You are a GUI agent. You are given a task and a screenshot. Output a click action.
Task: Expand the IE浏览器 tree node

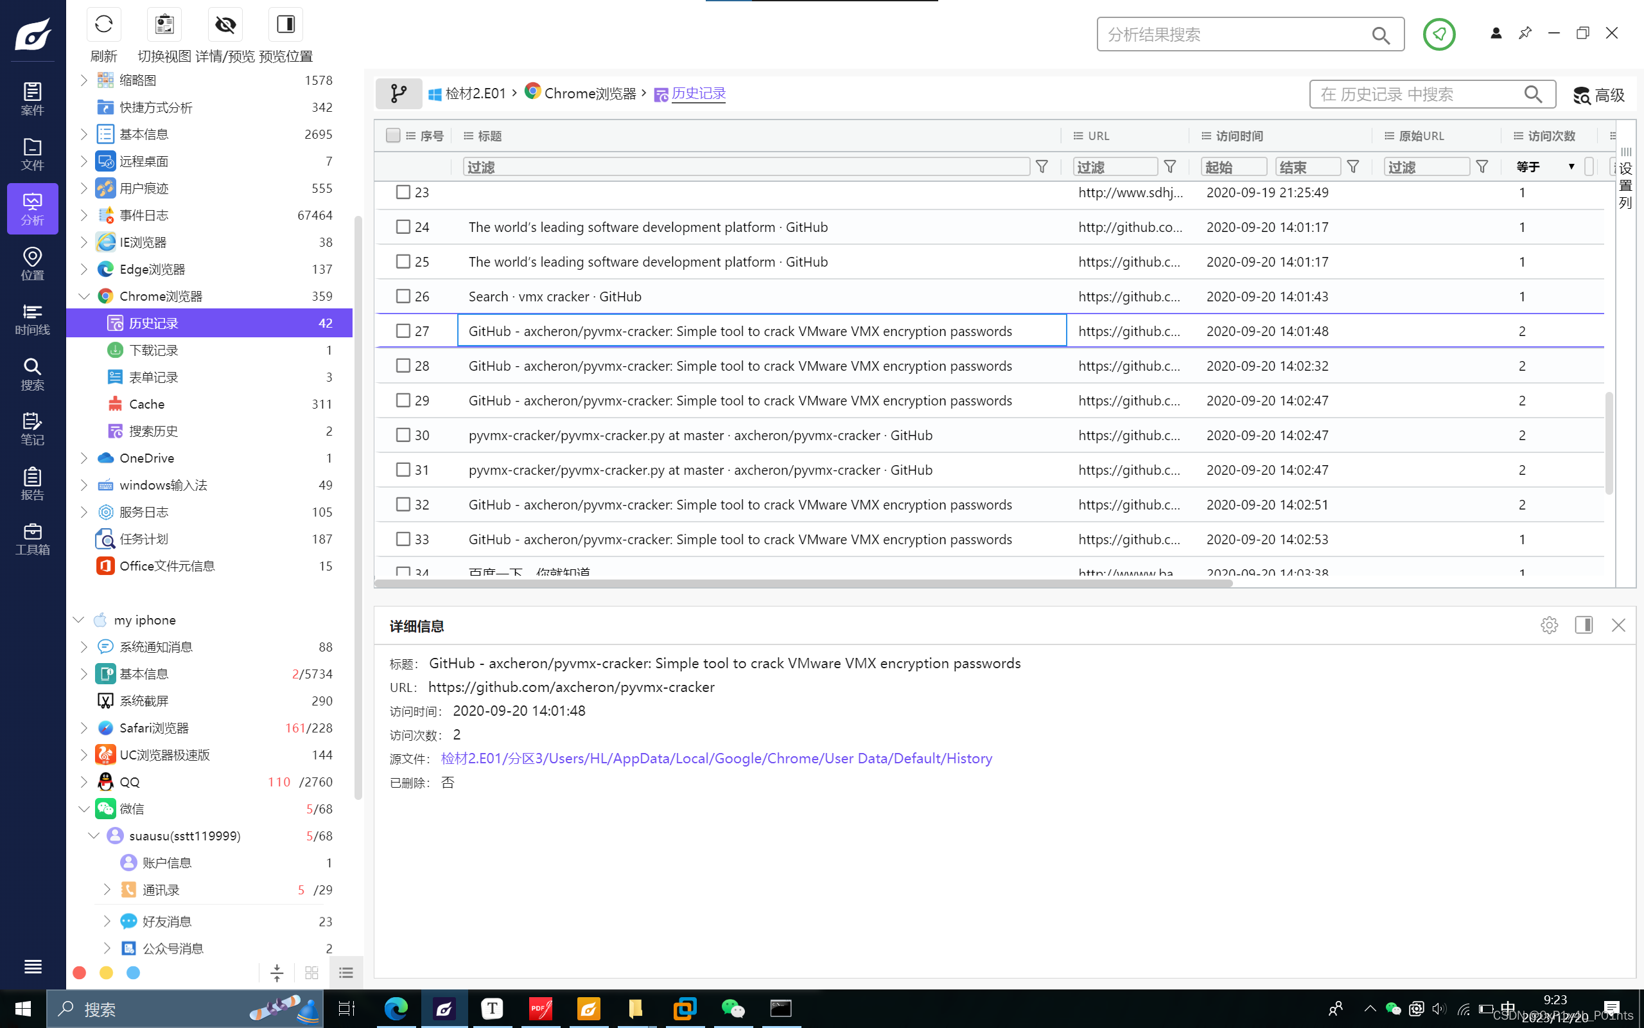tap(83, 242)
